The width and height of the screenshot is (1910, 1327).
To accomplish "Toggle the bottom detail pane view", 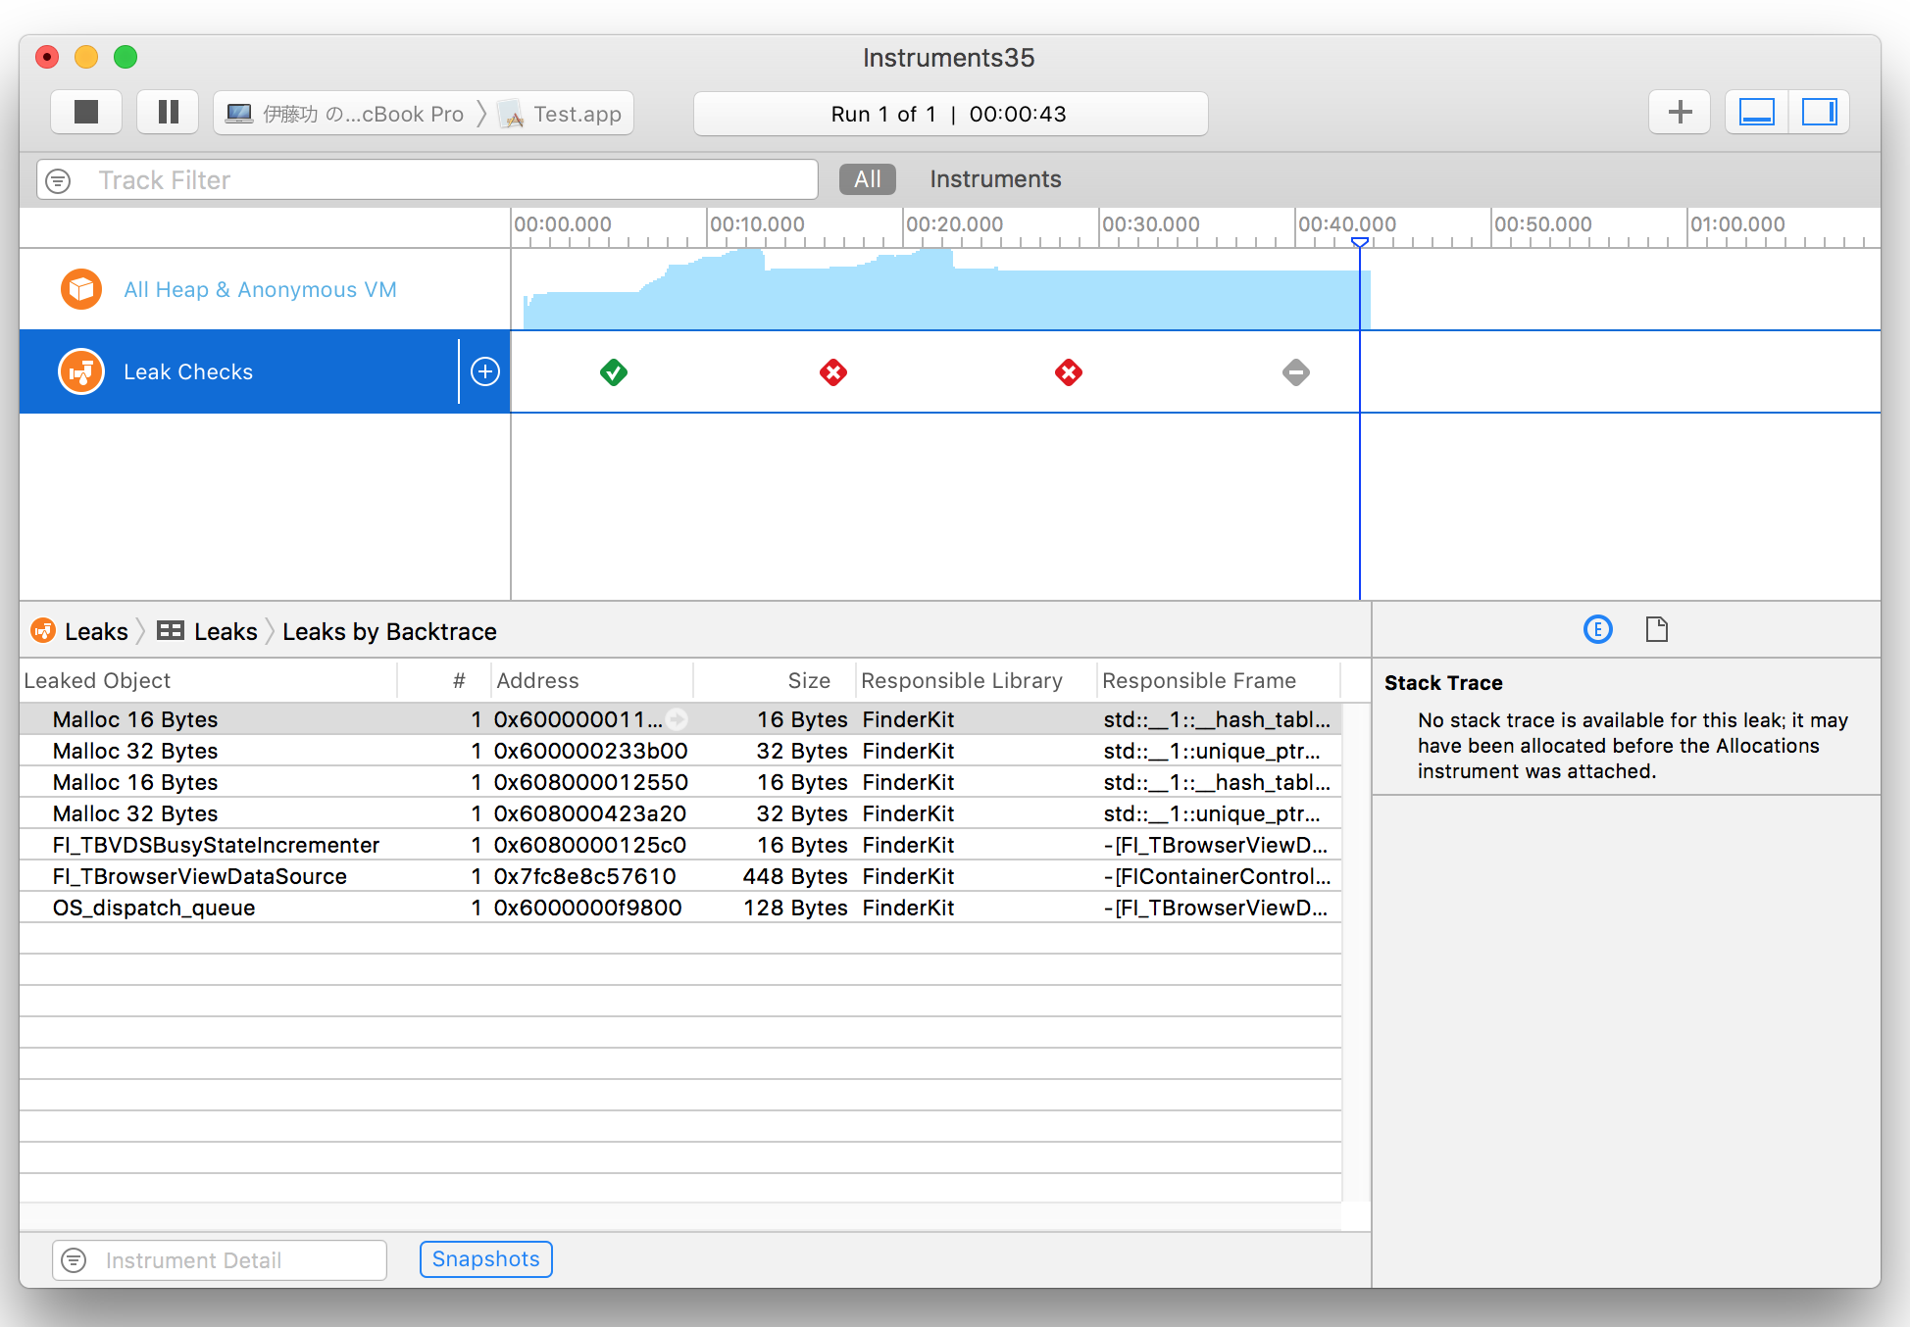I will click(1756, 113).
